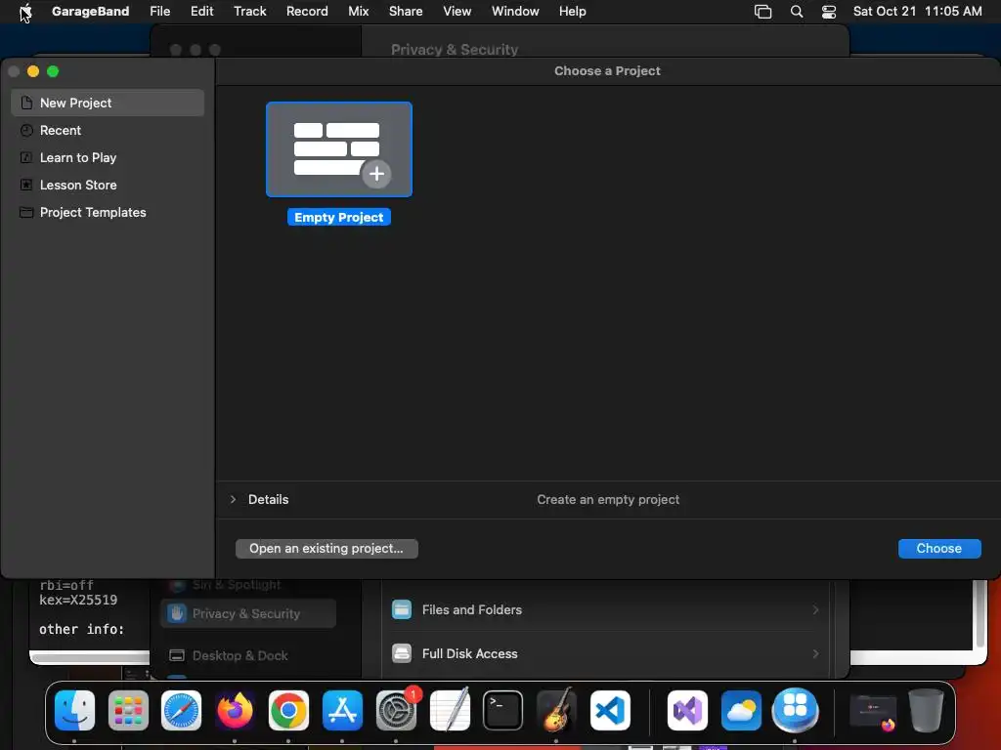Open App Store from the Dock
This screenshot has width=1001, height=750.
click(342, 711)
